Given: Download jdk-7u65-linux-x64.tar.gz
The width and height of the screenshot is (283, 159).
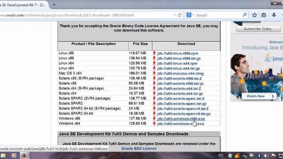Looking at the screenshot, I should 179,68.
